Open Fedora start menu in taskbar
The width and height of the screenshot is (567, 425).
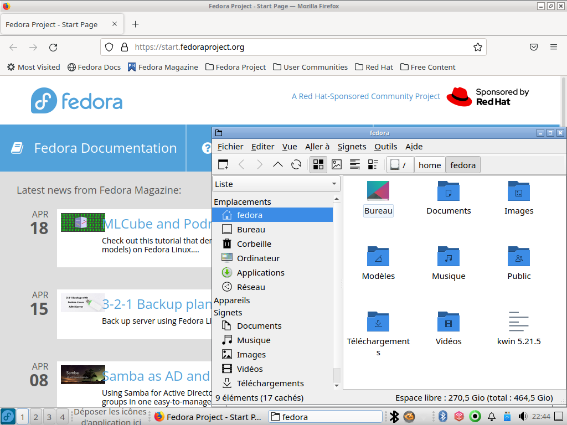[8, 417]
